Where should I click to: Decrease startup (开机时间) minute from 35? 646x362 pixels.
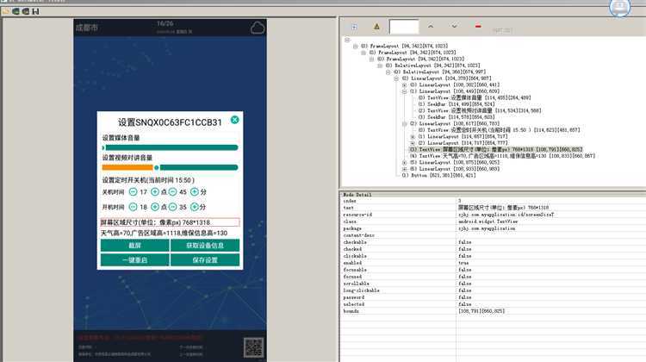[172, 207]
